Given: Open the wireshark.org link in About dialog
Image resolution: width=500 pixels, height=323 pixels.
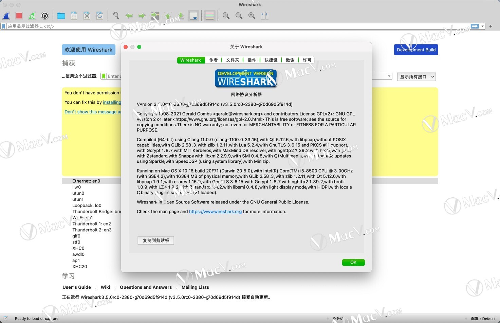Looking at the screenshot, I should tap(215, 212).
